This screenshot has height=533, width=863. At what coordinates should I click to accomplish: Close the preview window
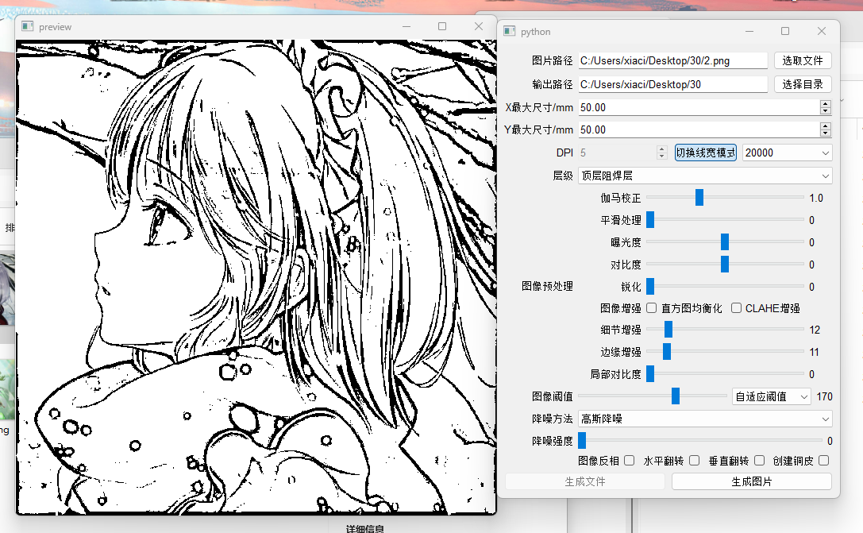click(x=478, y=26)
